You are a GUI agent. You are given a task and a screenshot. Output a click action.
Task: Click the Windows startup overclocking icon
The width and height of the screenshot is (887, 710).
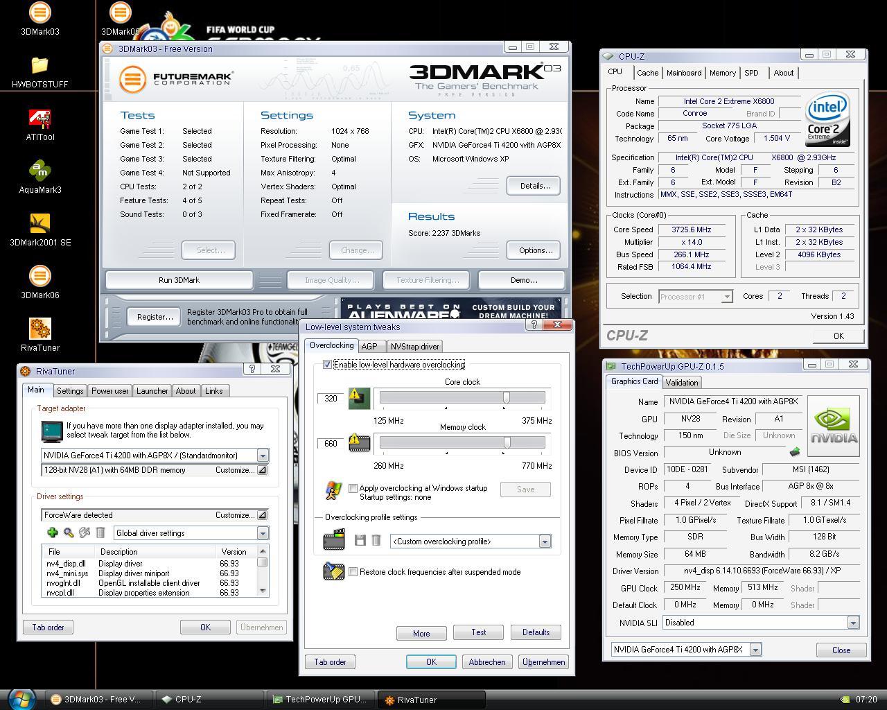coord(333,490)
